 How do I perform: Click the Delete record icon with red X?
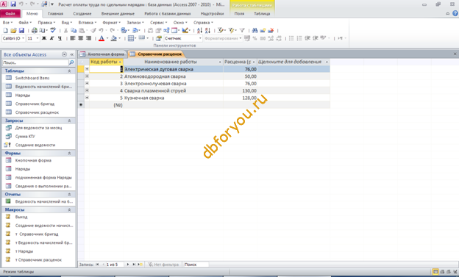click(271, 30)
